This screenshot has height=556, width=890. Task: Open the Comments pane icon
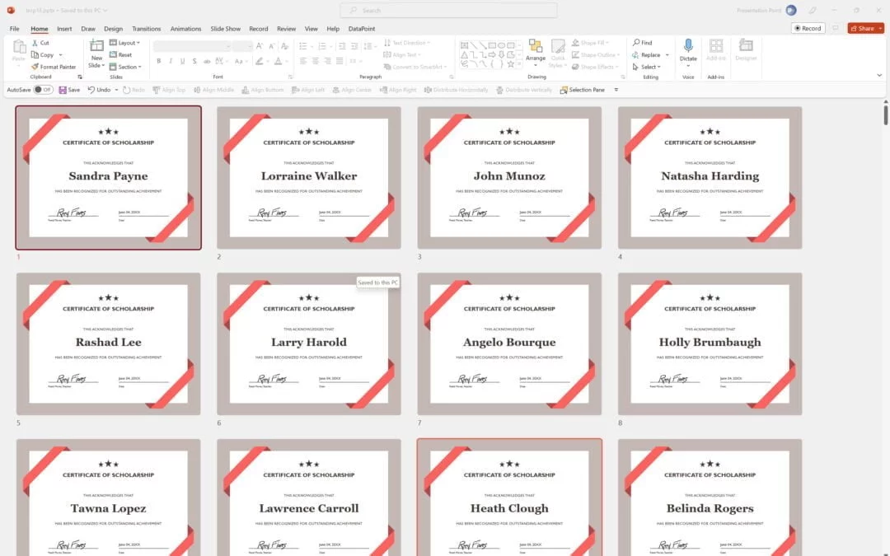click(835, 28)
